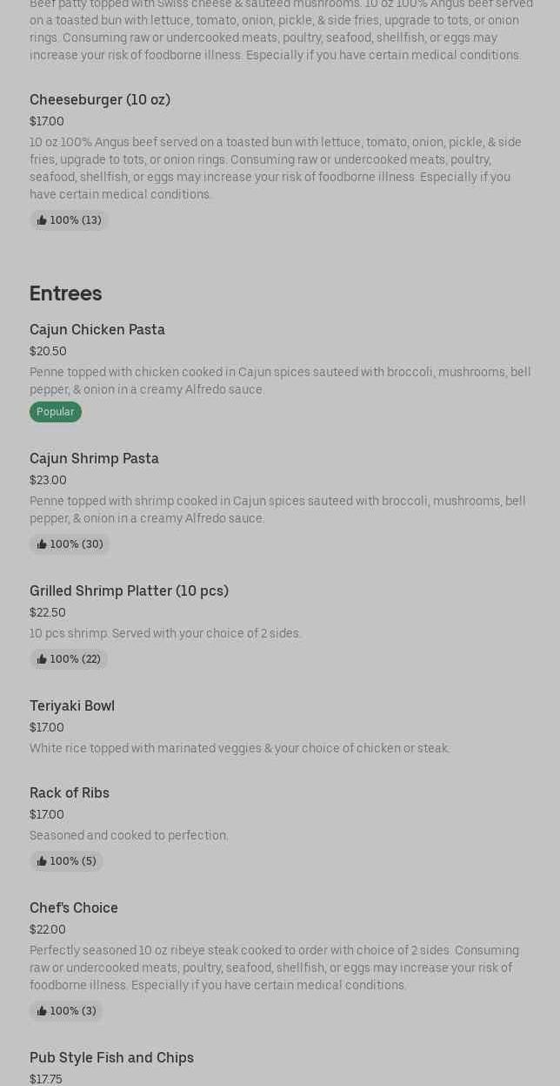This screenshot has height=1086, width=560.
Task: Click the $17.75 Fish and Chips price
Action: click(46, 1079)
